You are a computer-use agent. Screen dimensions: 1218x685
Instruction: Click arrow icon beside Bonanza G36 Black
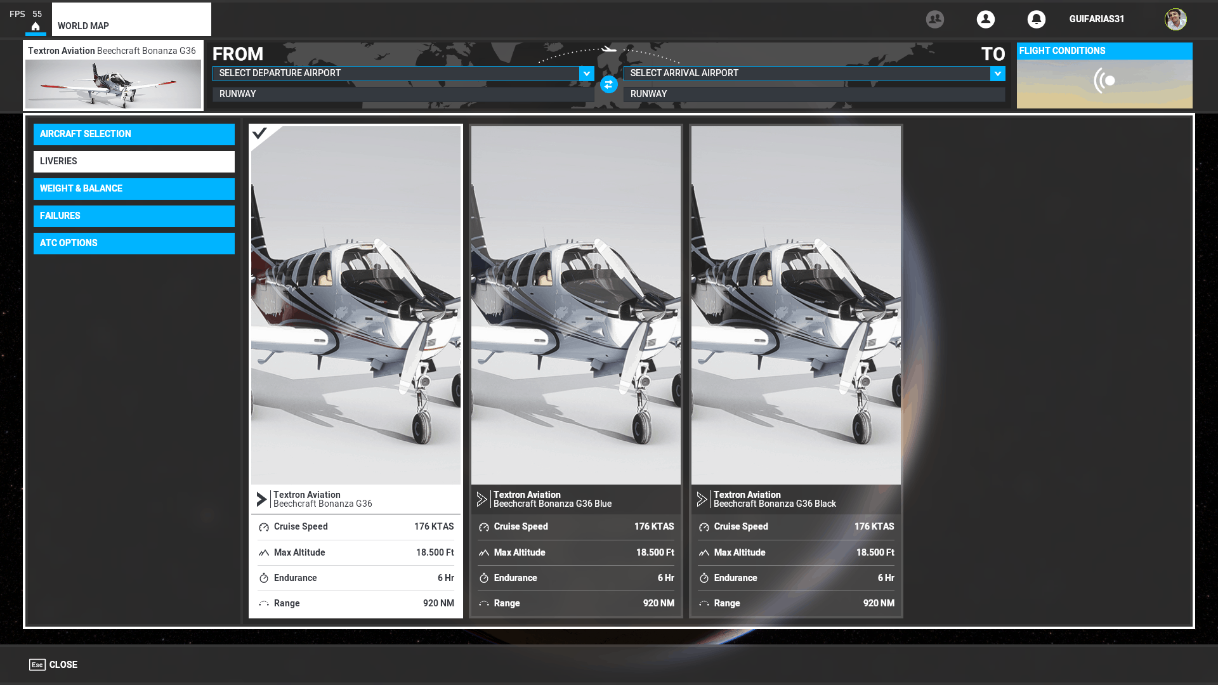[702, 499]
